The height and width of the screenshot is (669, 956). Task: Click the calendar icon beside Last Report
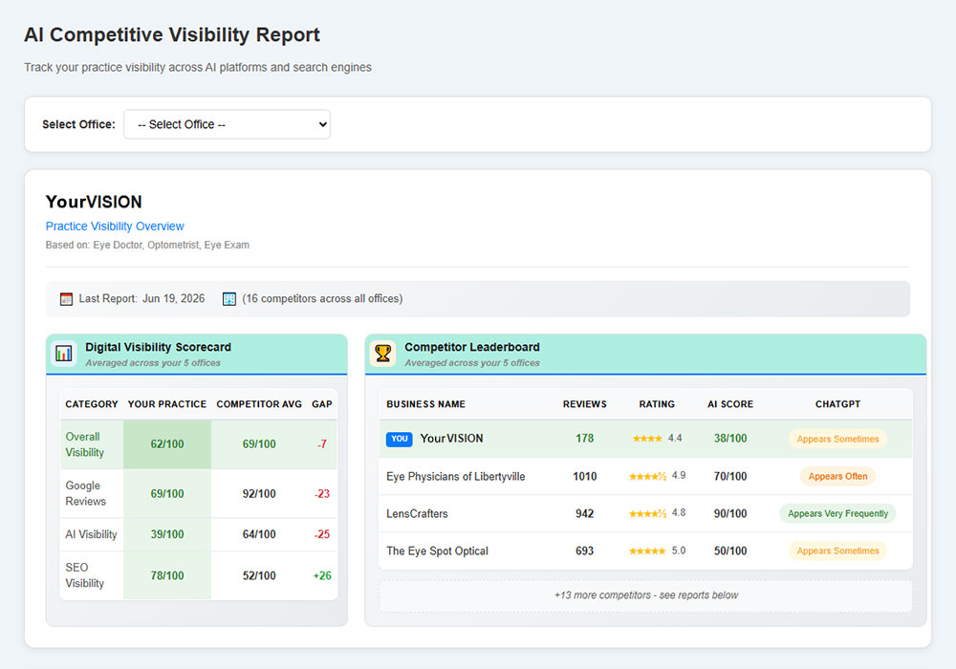66,299
